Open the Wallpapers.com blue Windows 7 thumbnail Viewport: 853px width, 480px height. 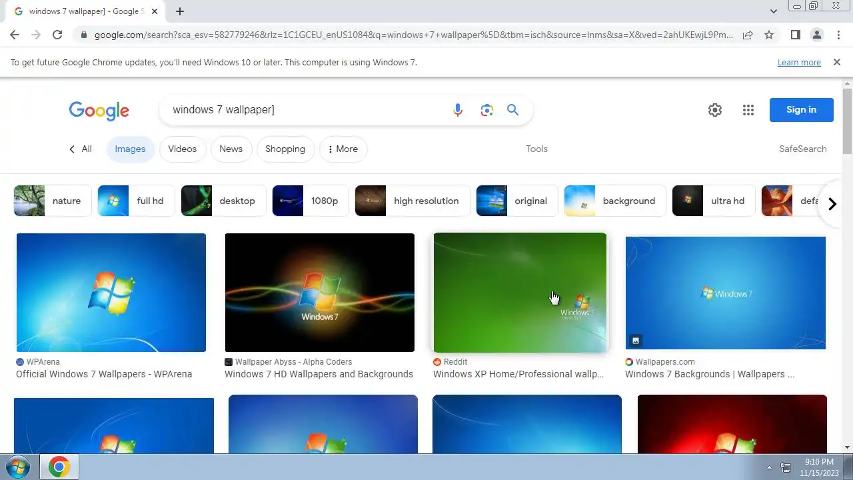pos(726,293)
